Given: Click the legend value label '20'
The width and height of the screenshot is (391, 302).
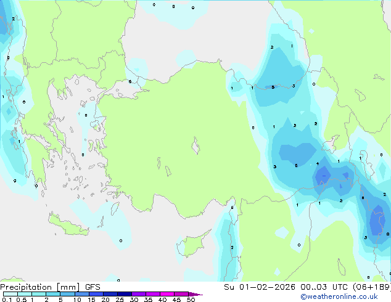Looking at the screenshot, I should (105, 300).
